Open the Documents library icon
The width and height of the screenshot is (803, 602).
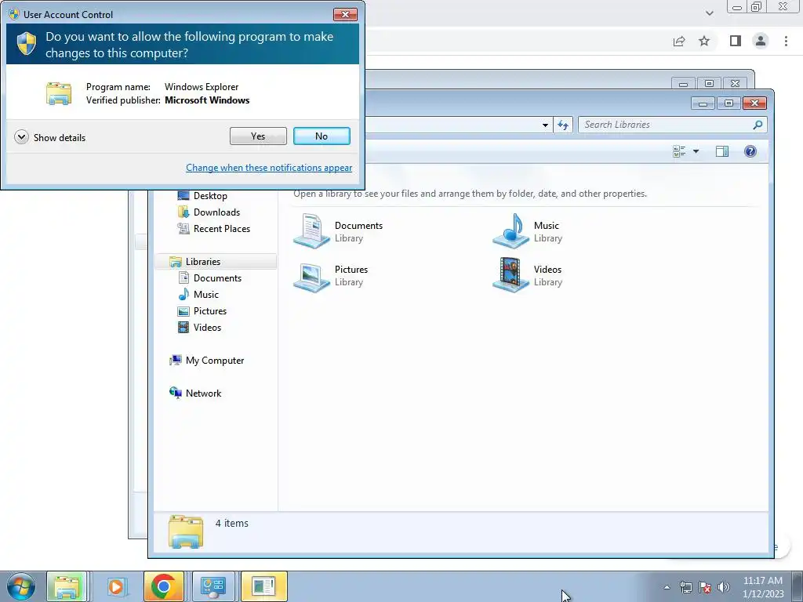coord(311,231)
